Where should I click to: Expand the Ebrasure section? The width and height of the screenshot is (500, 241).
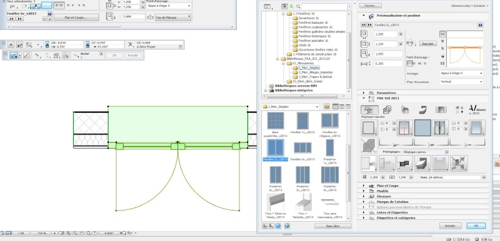coord(364,197)
